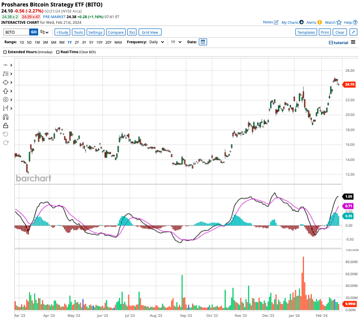Click the BITO symbol input field
The width and height of the screenshot is (363, 322).
(x=16, y=32)
